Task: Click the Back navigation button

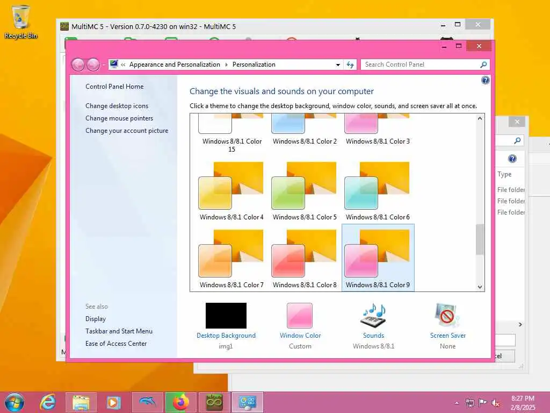Action: 78,65
